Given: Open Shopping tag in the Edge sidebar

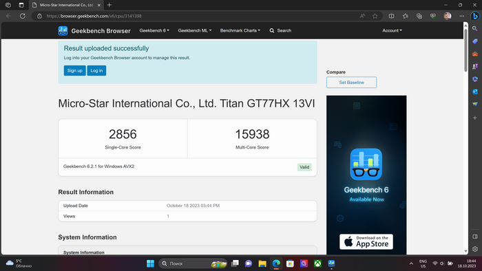Looking at the screenshot, I should (475, 41).
